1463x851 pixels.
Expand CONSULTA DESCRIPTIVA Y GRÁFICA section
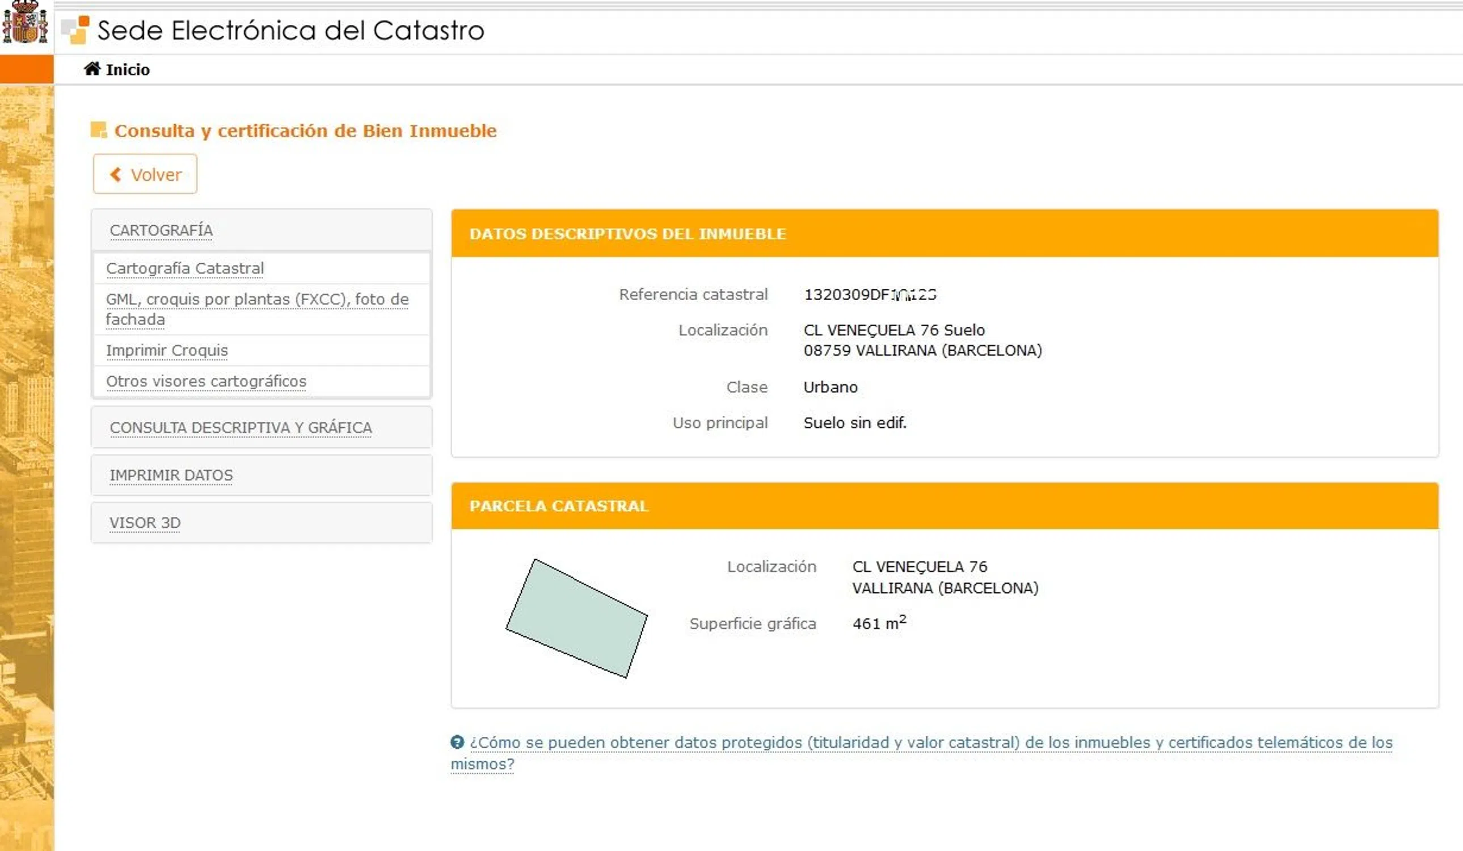point(241,427)
